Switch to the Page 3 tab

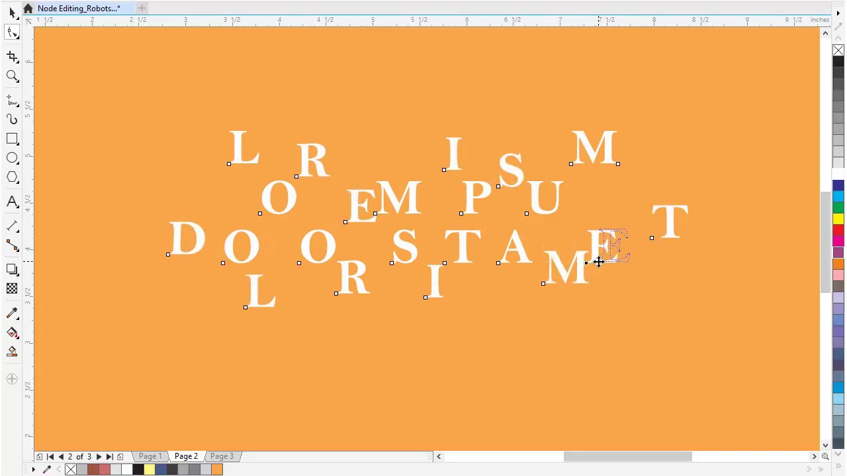(222, 456)
